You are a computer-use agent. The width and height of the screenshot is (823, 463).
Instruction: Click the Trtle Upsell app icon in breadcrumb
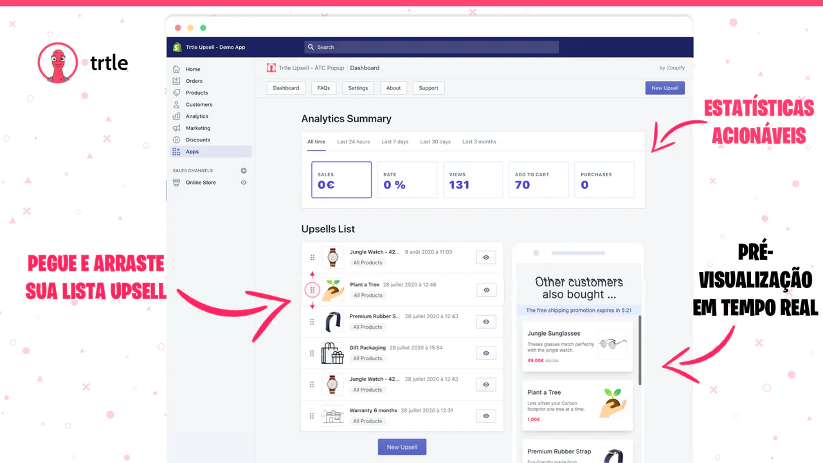pos(272,68)
